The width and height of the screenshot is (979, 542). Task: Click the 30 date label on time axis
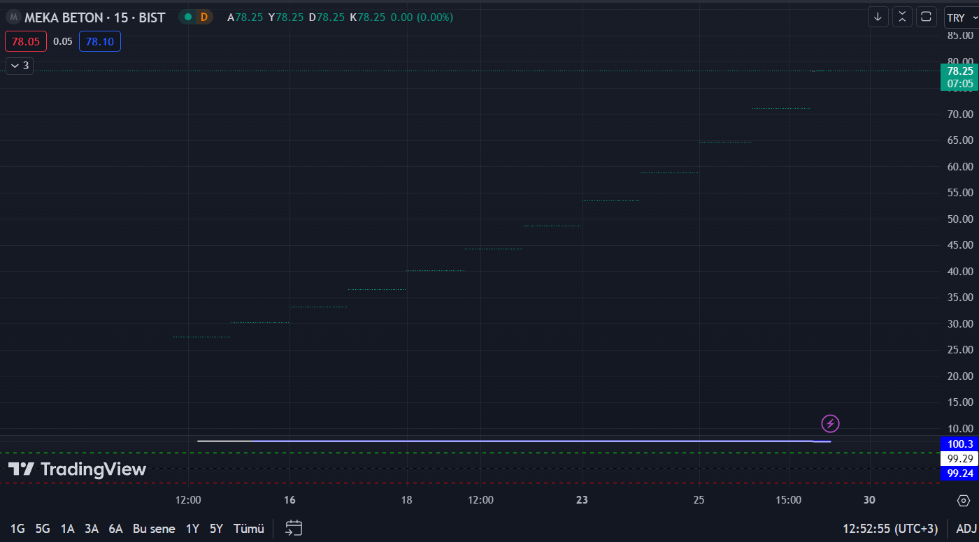pos(869,500)
